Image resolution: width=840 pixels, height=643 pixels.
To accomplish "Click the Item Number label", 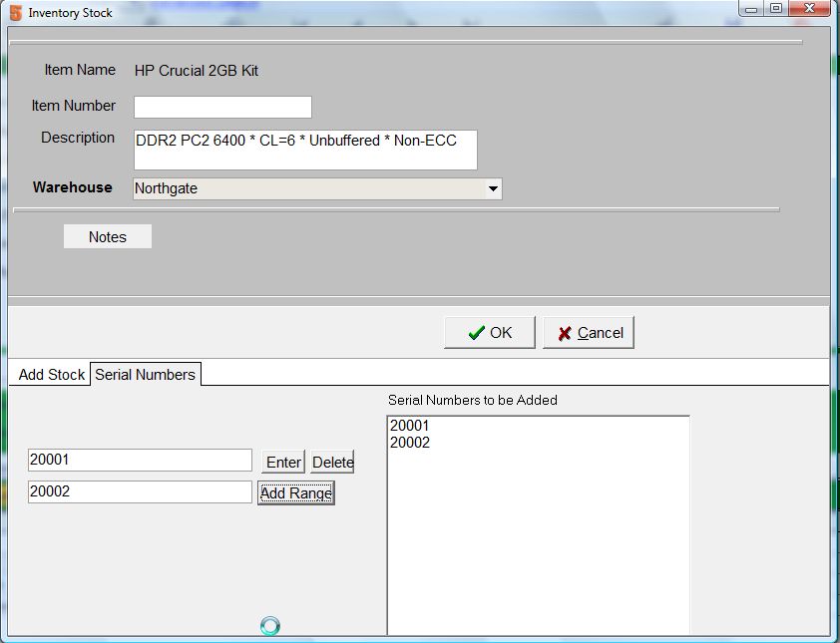I will click(74, 106).
